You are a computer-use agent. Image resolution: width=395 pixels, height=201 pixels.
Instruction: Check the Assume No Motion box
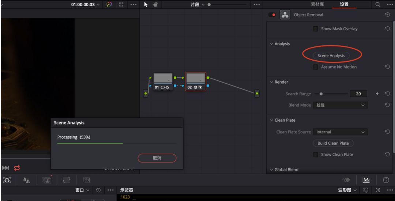[315, 67]
